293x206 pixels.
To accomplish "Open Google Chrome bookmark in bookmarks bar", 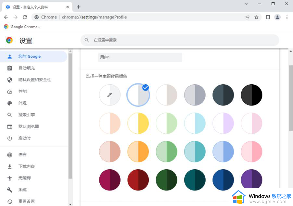I will coord(22,27).
